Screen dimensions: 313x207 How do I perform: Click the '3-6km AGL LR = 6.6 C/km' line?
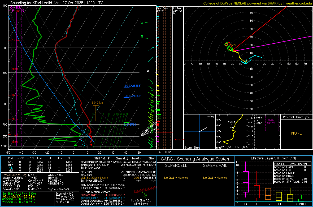point(18,196)
